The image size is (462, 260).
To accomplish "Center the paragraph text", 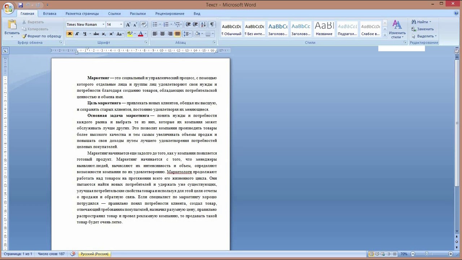I will pyautogui.click(x=162, y=34).
